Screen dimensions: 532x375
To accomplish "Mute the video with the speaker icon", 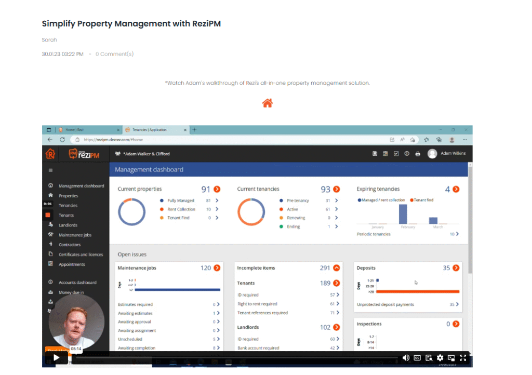I will click(405, 358).
